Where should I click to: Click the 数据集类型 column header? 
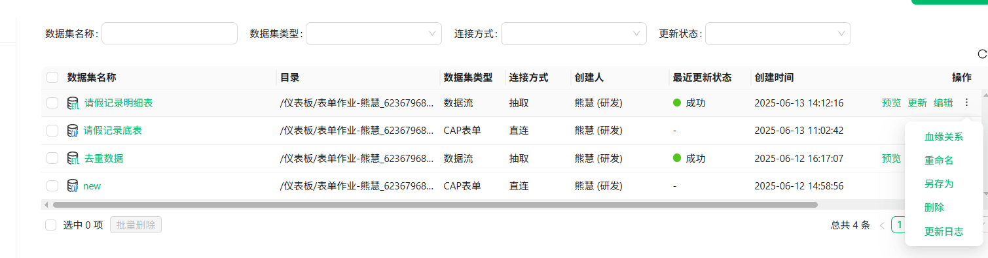point(467,78)
